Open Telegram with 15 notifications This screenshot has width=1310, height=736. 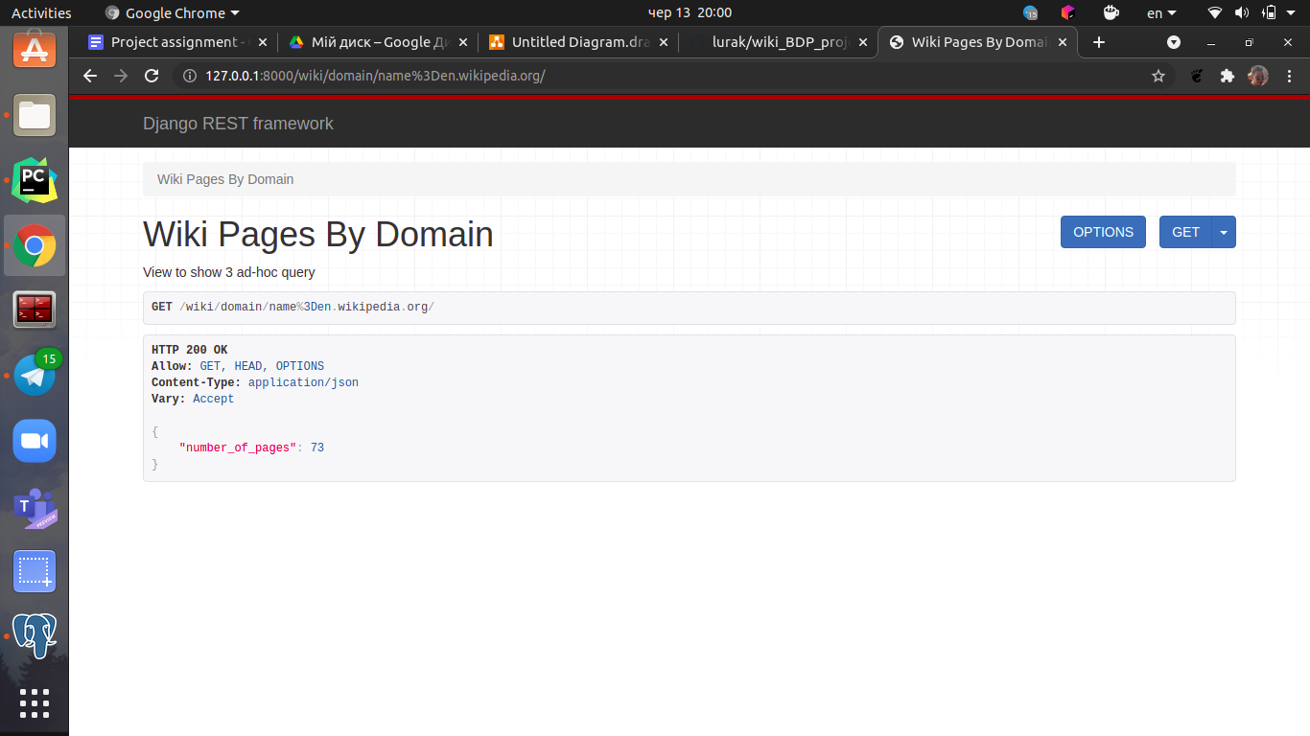(x=34, y=376)
